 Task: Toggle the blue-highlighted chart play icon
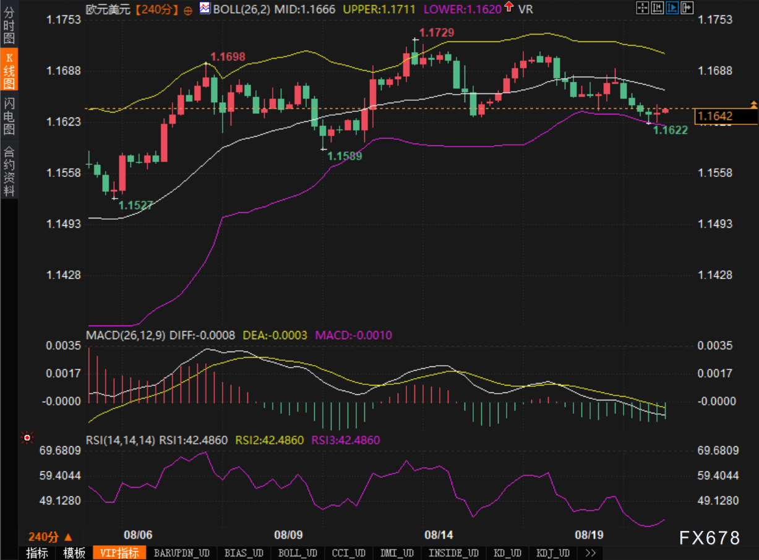click(671, 7)
